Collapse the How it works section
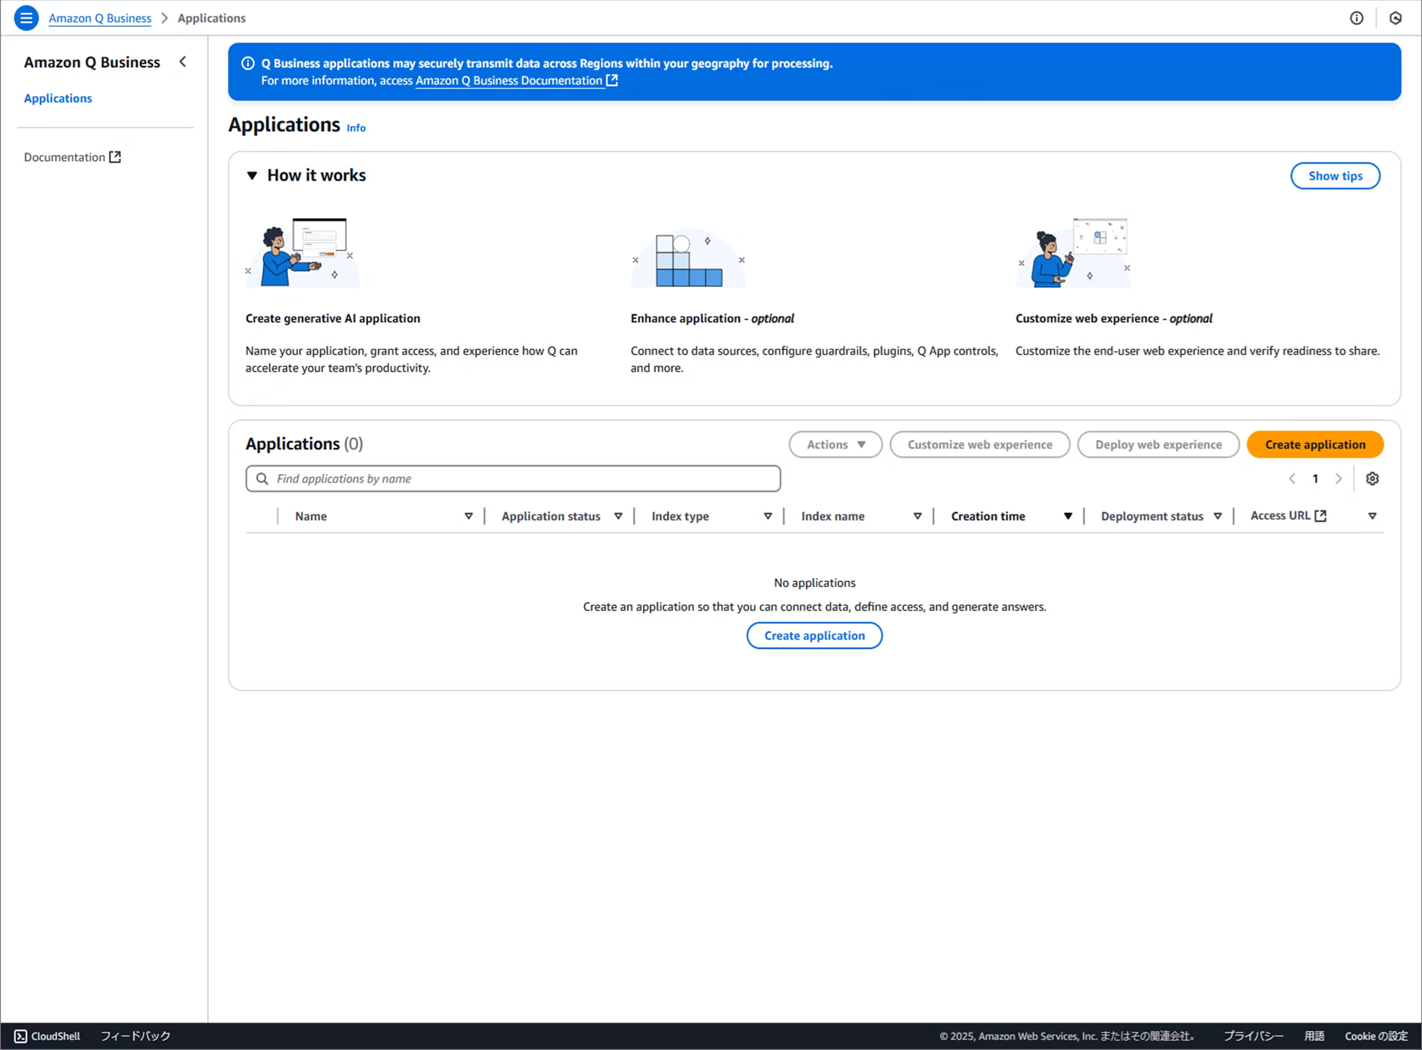Image resolution: width=1422 pixels, height=1050 pixels. pos(252,176)
